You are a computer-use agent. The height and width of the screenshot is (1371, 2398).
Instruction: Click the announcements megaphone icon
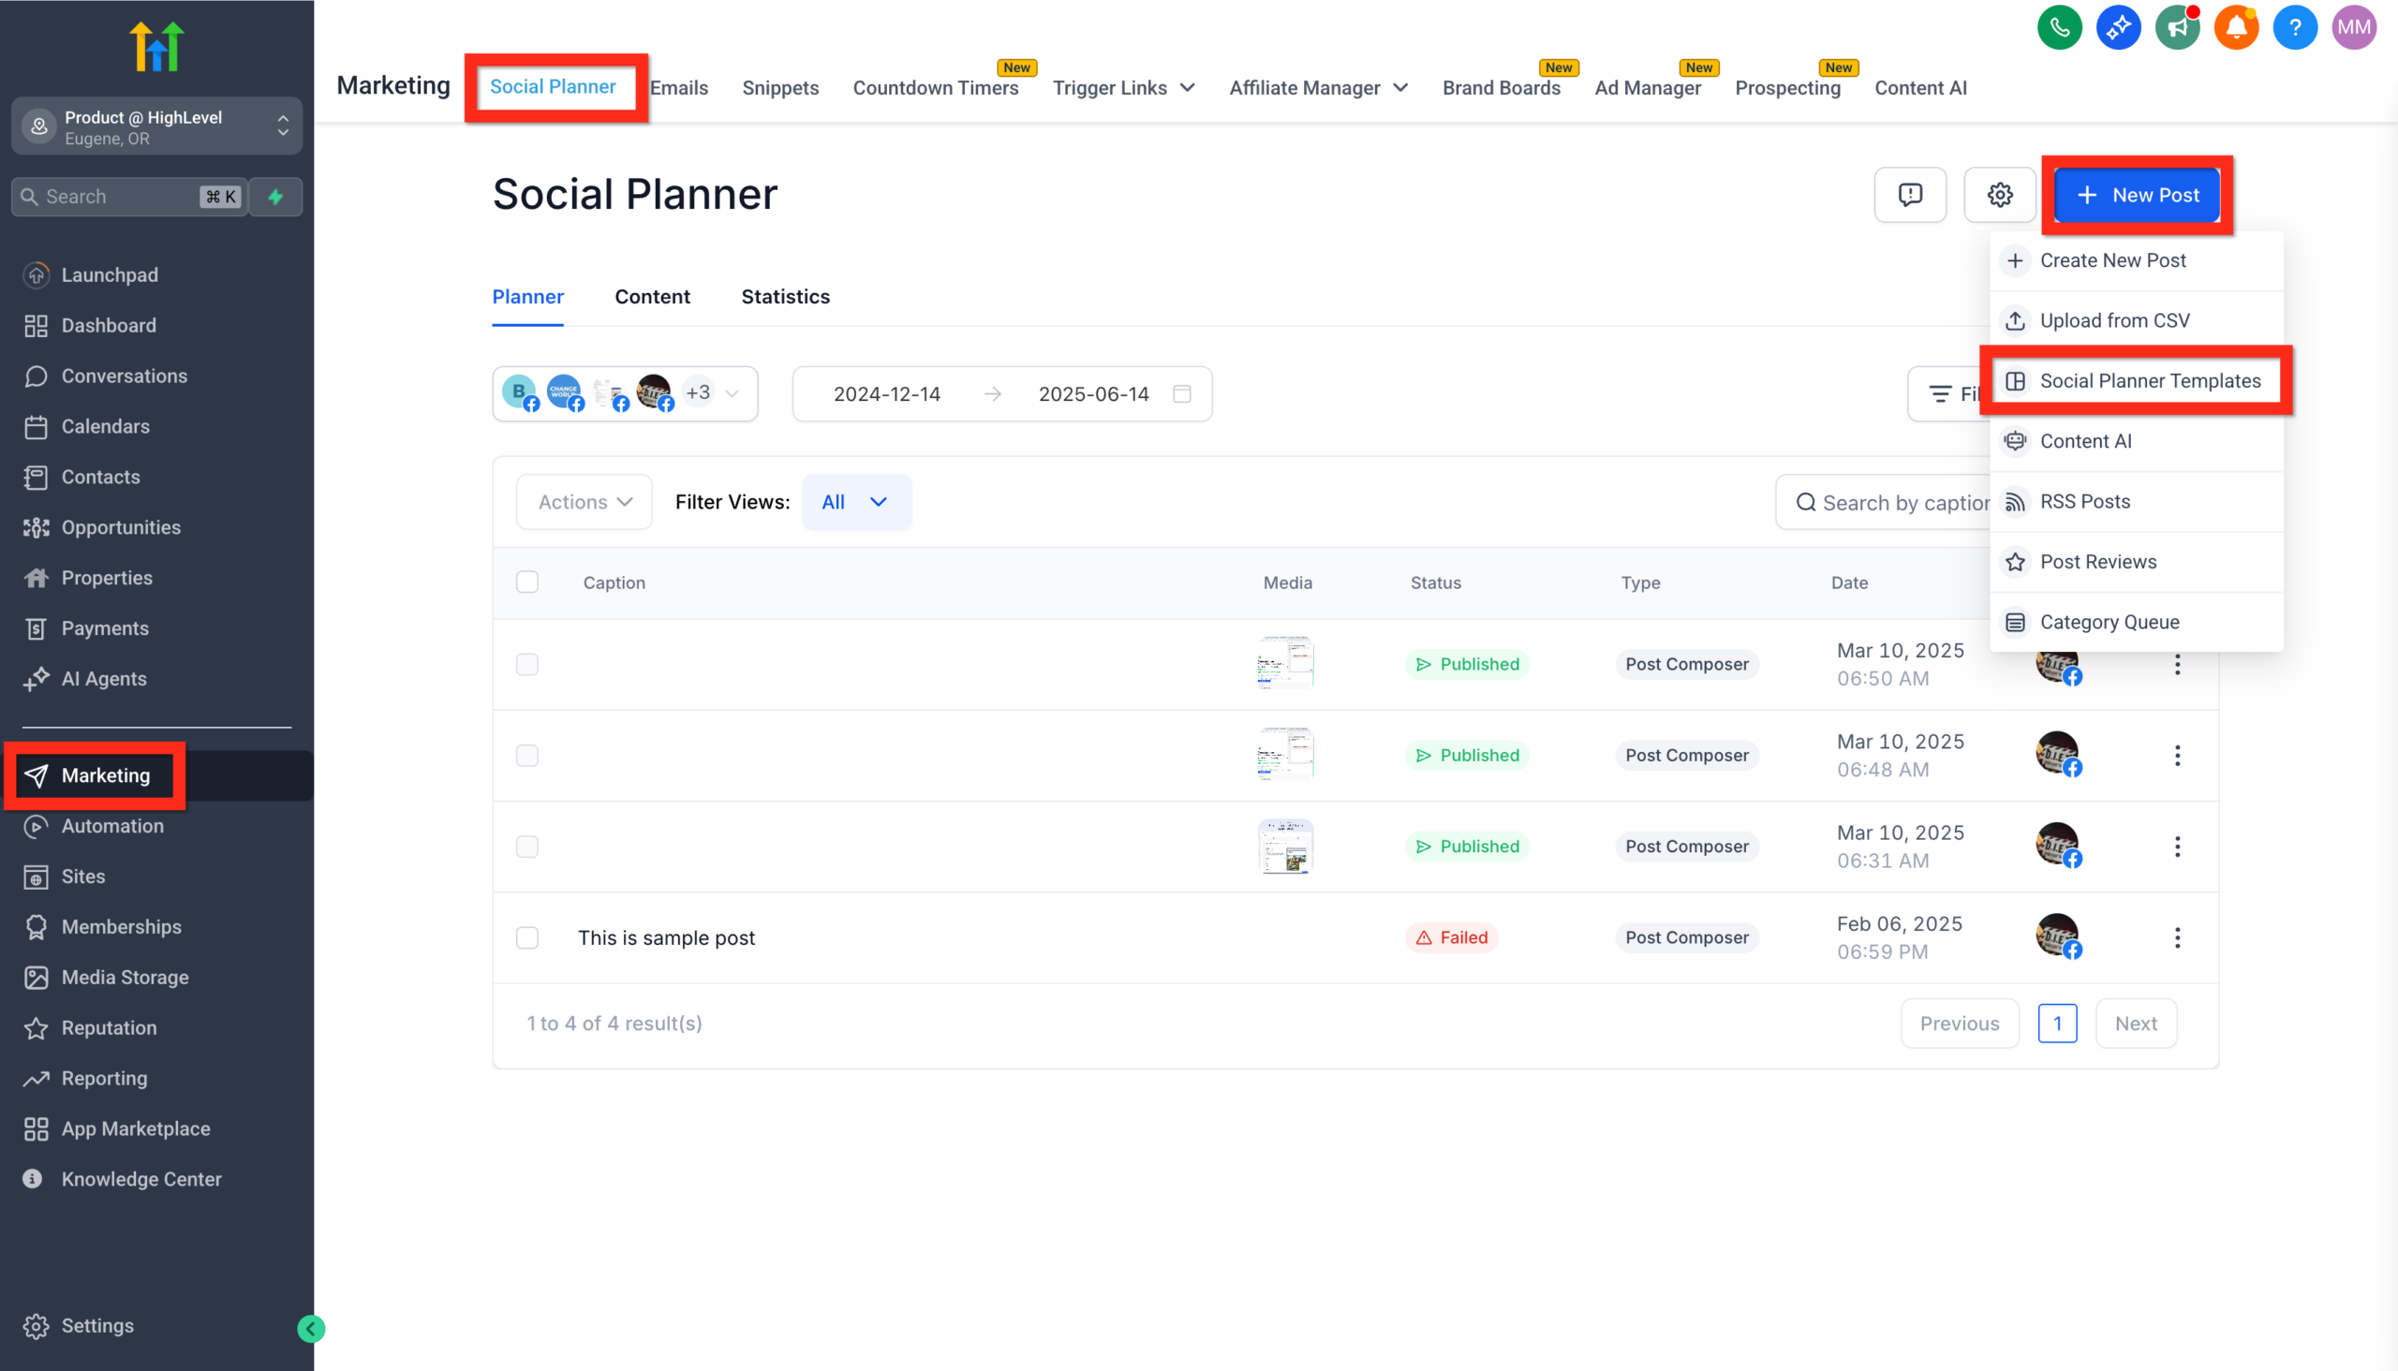pyautogui.click(x=2177, y=27)
